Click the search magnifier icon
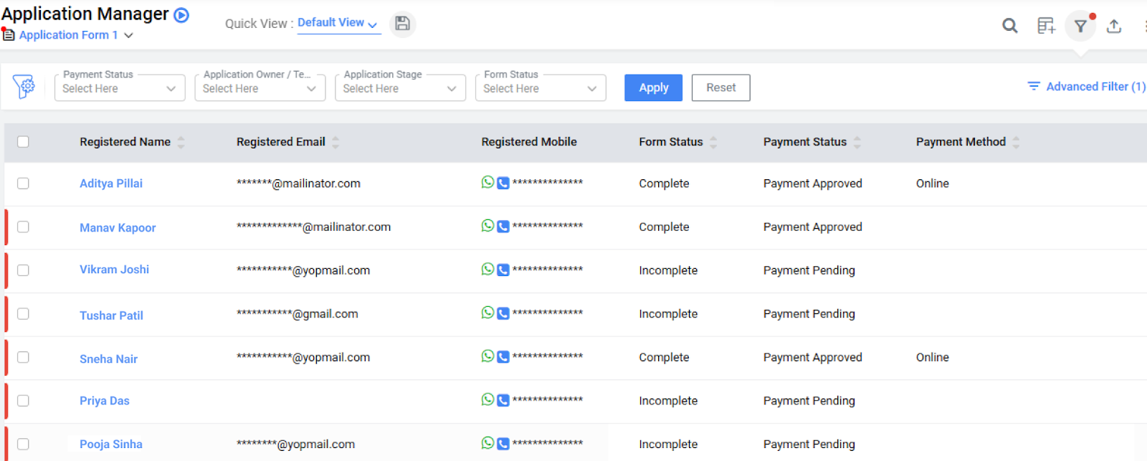This screenshot has height=461, width=1147. tap(1009, 26)
